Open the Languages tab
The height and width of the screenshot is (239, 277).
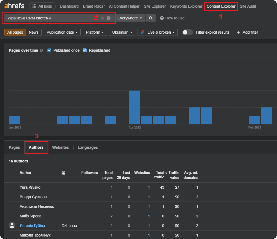(88, 147)
